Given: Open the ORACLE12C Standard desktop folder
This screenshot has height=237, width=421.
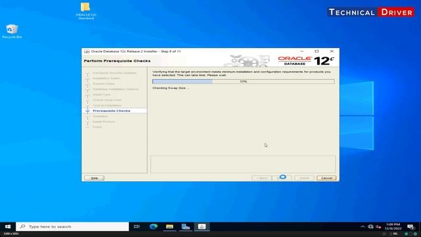Looking at the screenshot, I should click(86, 11).
